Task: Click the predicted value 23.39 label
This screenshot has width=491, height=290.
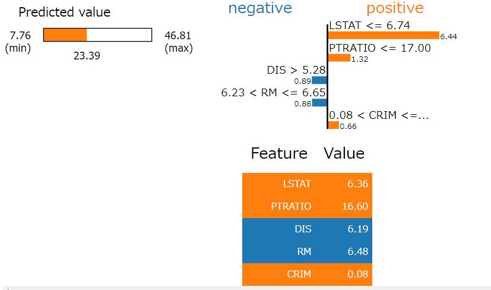Action: click(x=87, y=56)
